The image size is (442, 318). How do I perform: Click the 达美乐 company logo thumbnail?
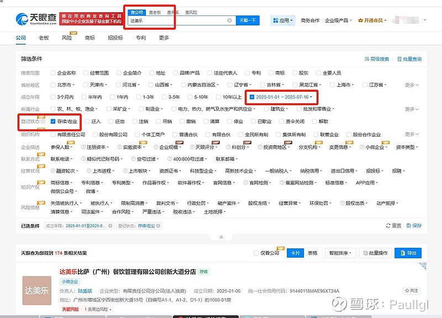pyautogui.click(x=37, y=290)
